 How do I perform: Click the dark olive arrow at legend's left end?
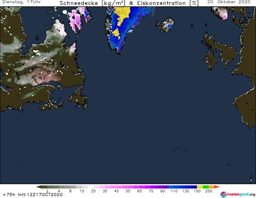(x=39, y=187)
